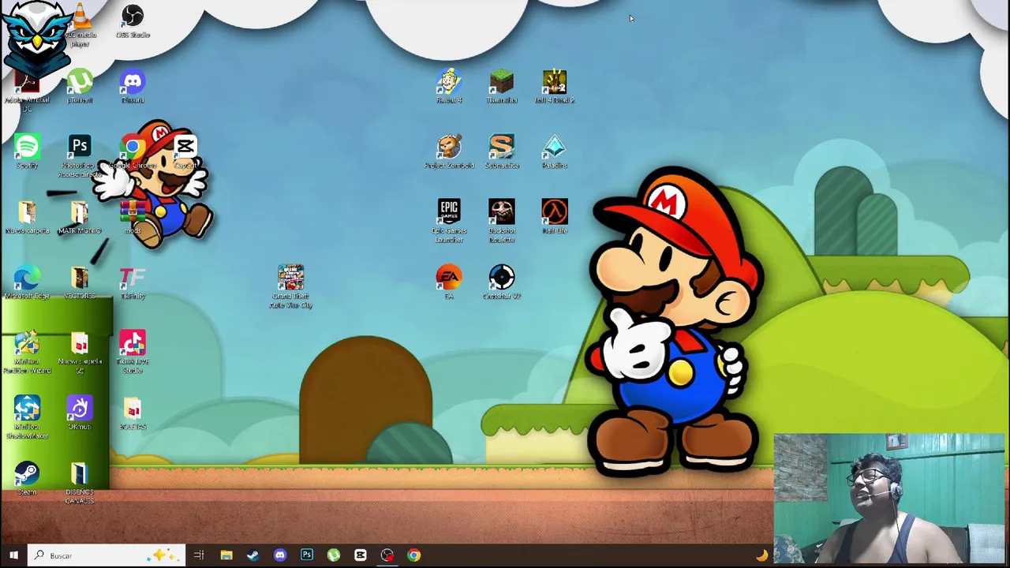Open the Minecraft TLauncher shortcut
The width and height of the screenshot is (1010, 568).
(x=502, y=82)
